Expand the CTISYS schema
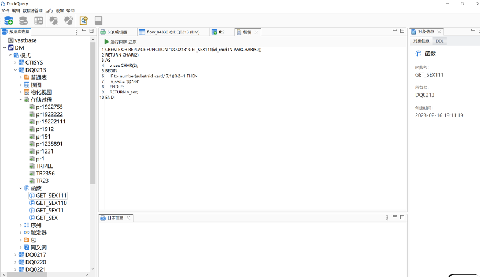 tap(16, 62)
